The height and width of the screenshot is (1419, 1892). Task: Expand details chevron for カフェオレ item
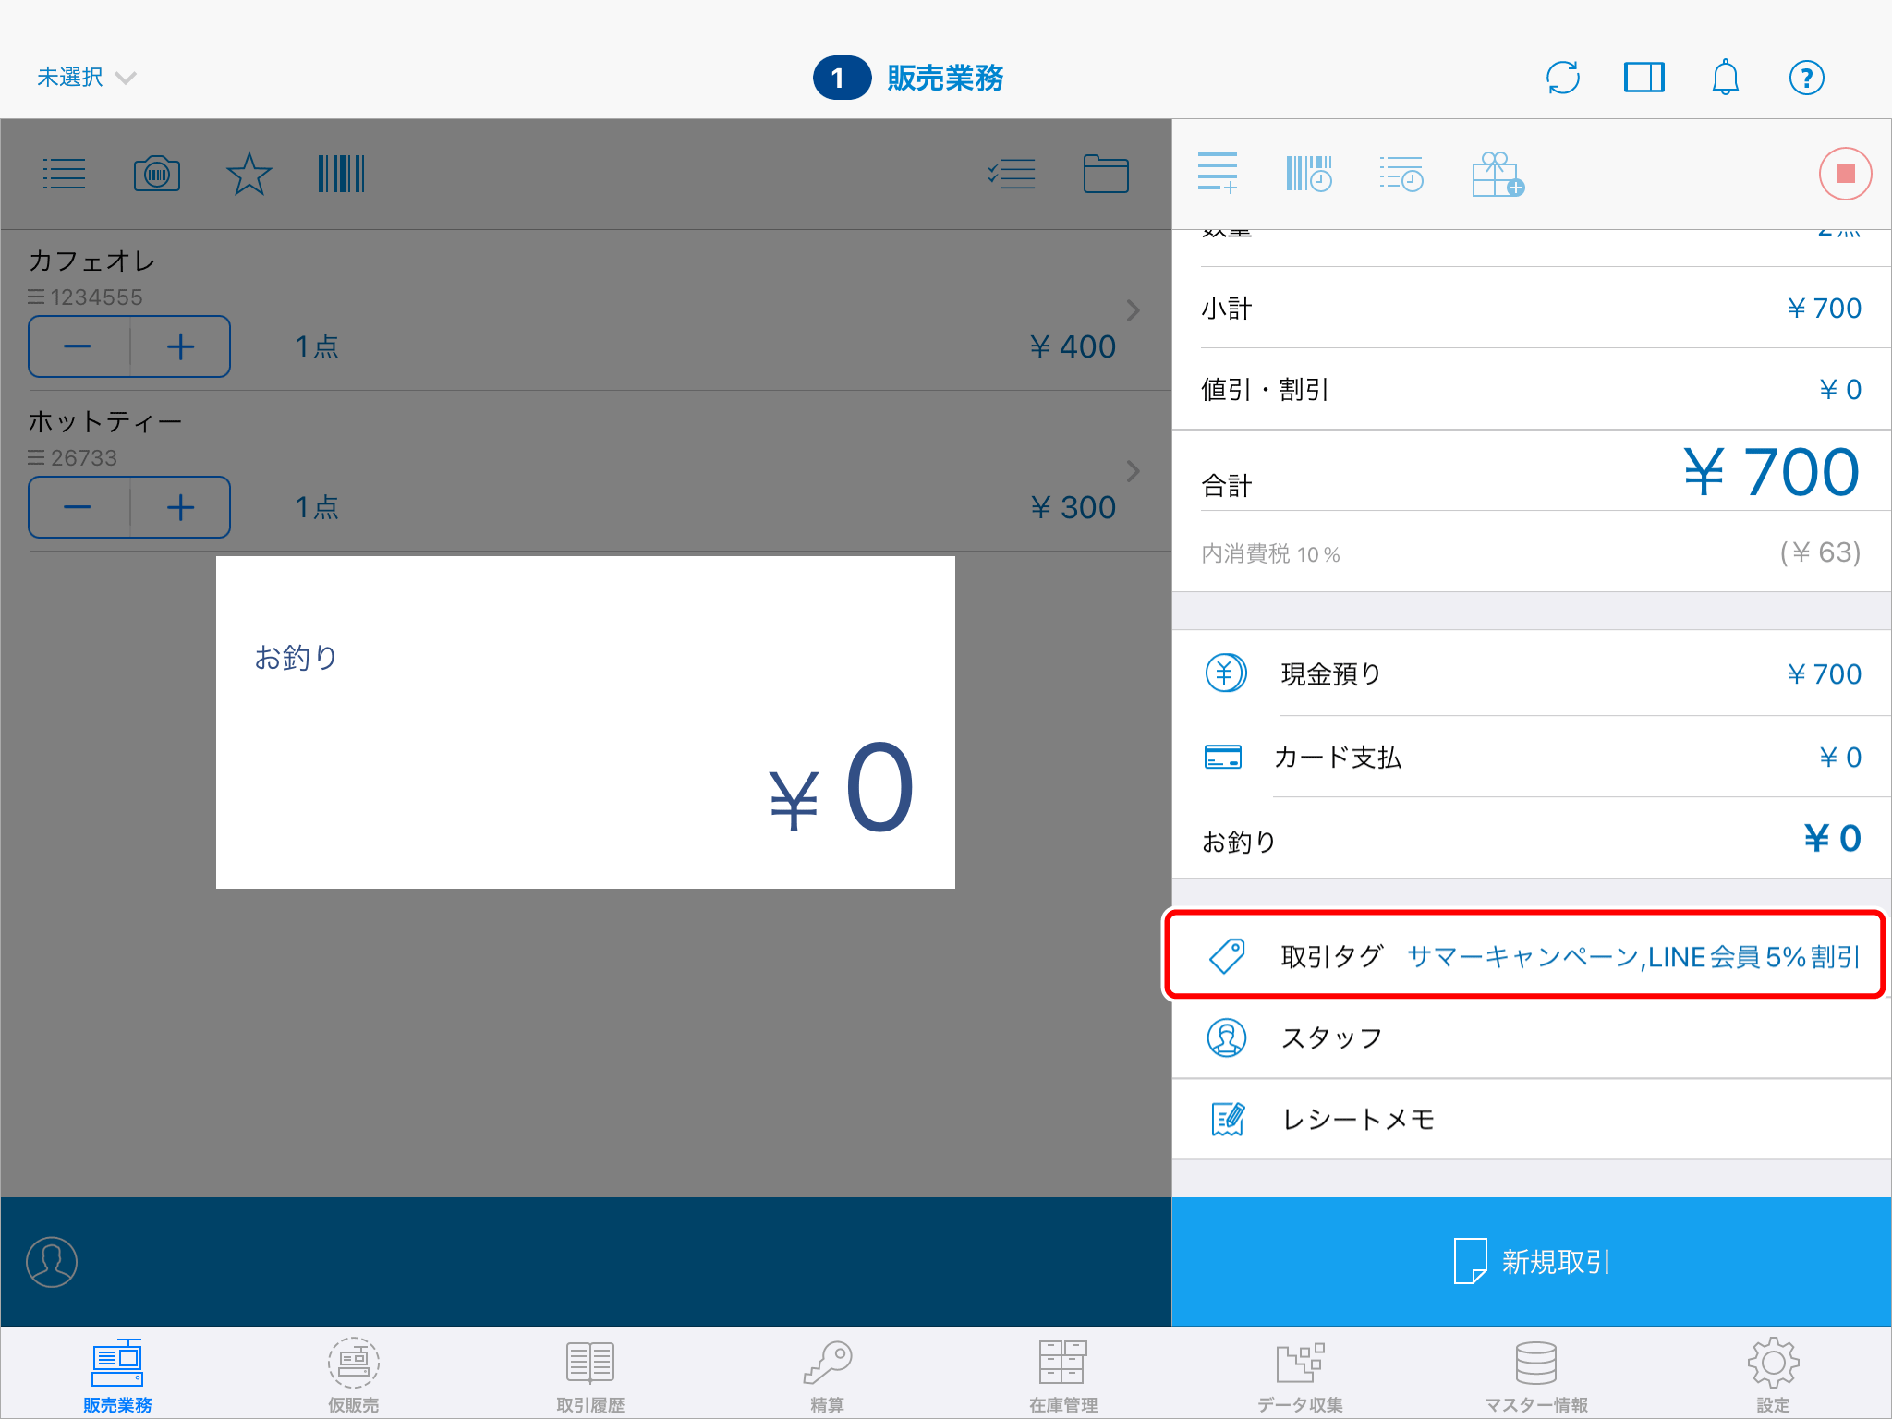[x=1134, y=310]
